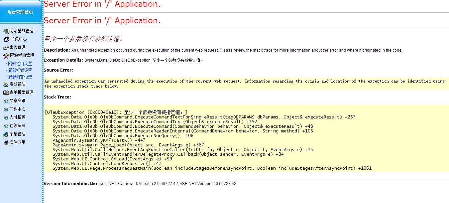This screenshot has width=449, height=203.
Task: Click the 表单模型管理 icon
Action: 6,93
